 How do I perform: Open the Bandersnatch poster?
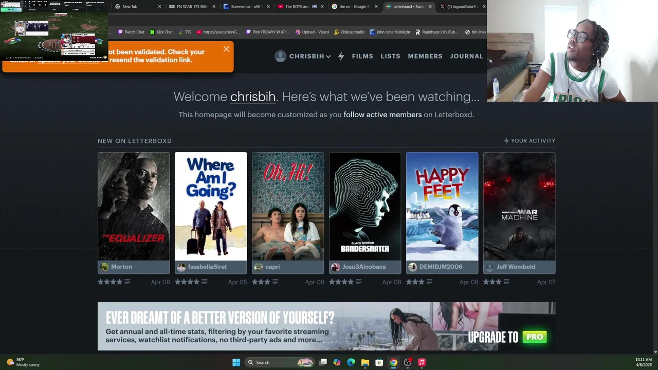pos(365,206)
